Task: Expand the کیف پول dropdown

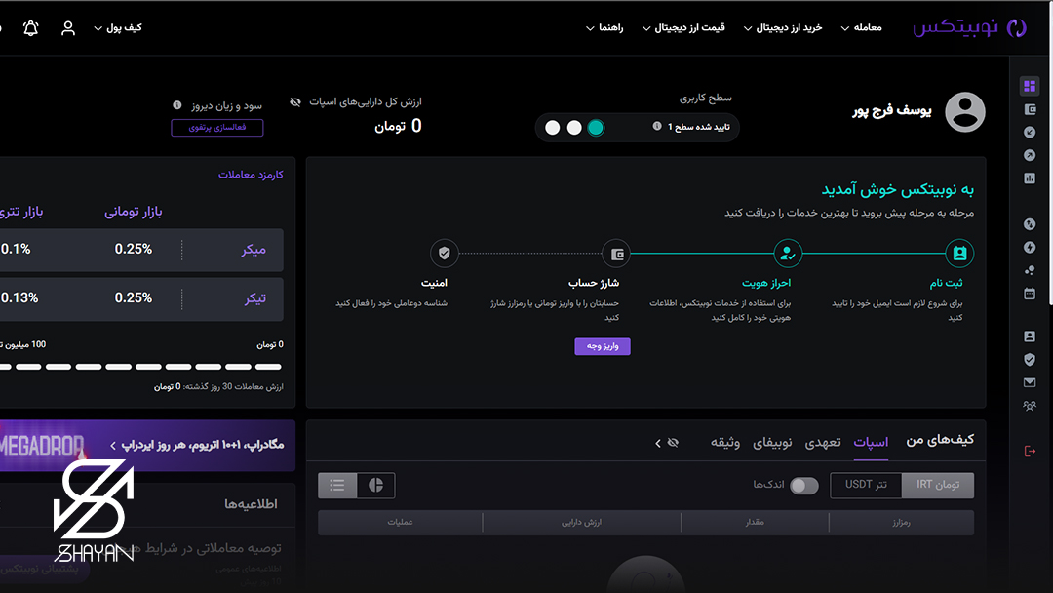Action: 118,28
